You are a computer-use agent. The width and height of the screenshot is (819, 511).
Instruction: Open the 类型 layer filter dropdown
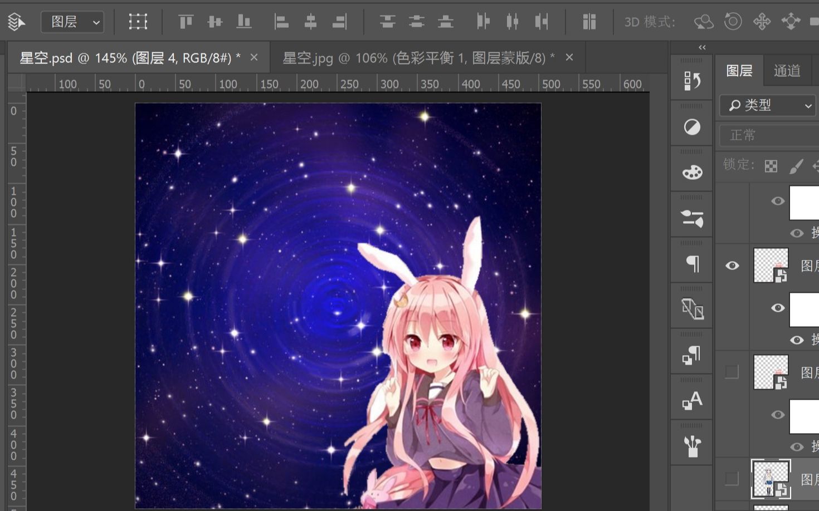point(769,105)
